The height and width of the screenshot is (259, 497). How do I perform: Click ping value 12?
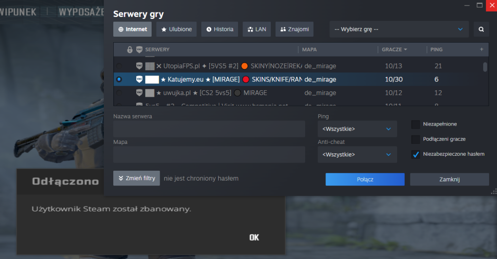pyautogui.click(x=438, y=93)
